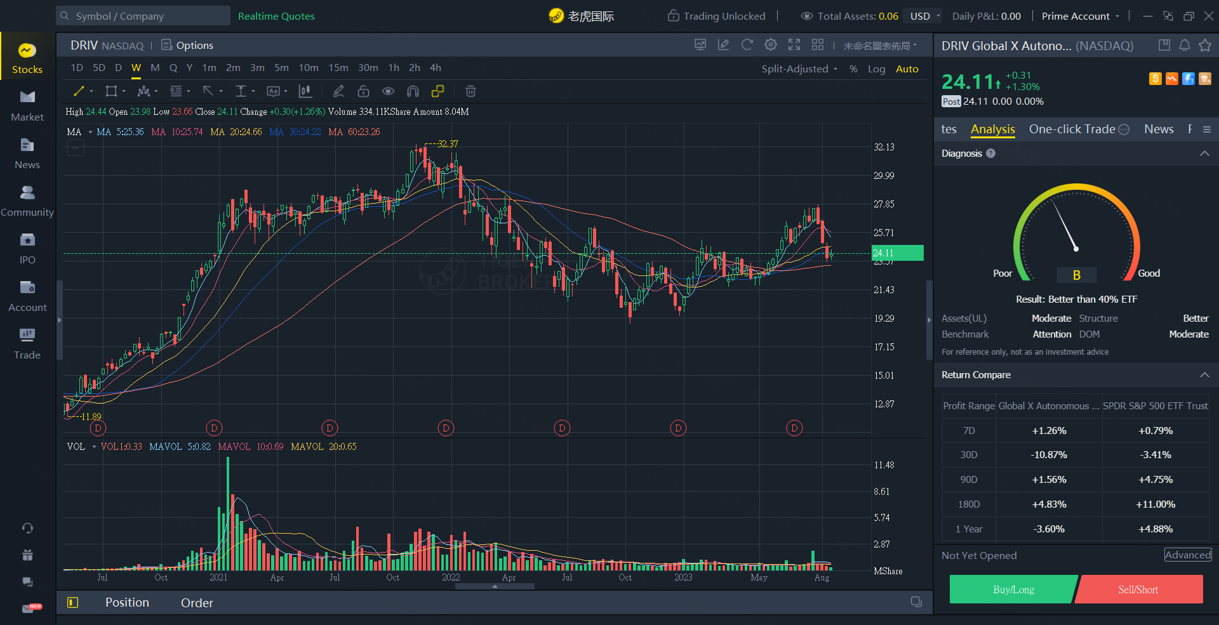Open the Split-Adjusted dropdown
The image size is (1219, 625).
[799, 69]
